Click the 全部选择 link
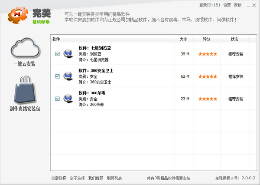 tap(58, 178)
